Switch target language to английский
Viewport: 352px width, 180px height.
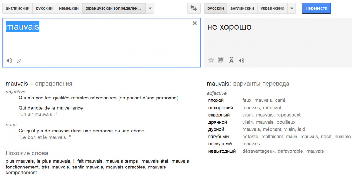pyautogui.click(x=242, y=9)
